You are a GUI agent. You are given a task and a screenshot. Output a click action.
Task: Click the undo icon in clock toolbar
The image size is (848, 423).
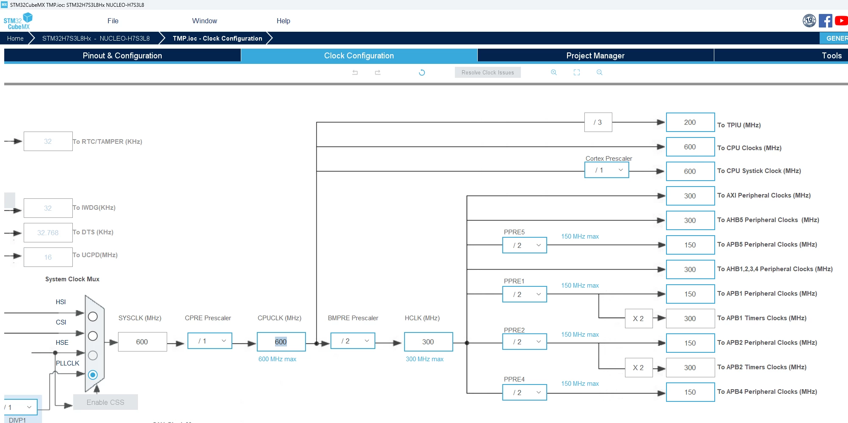[x=355, y=72]
